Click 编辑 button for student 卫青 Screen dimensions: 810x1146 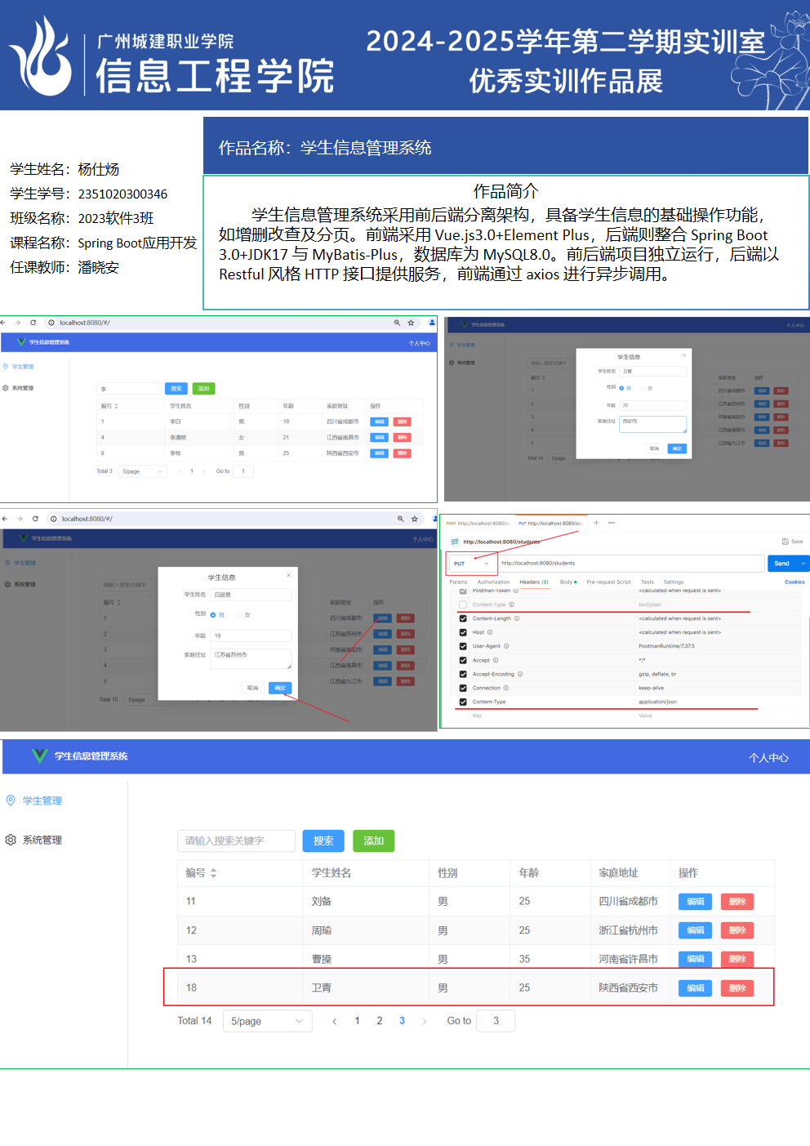695,988
